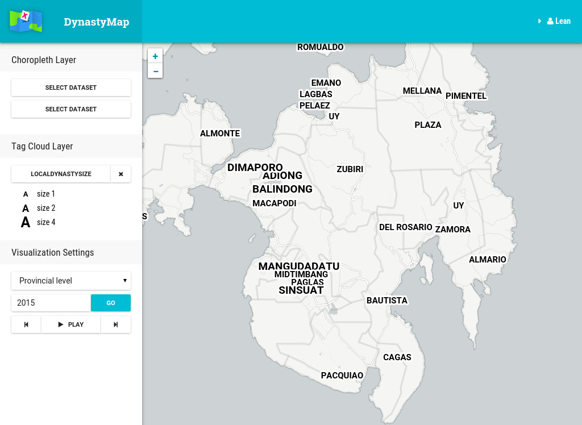582x425 pixels.
Task: Select the size 2 legend entry
Action: (45, 208)
